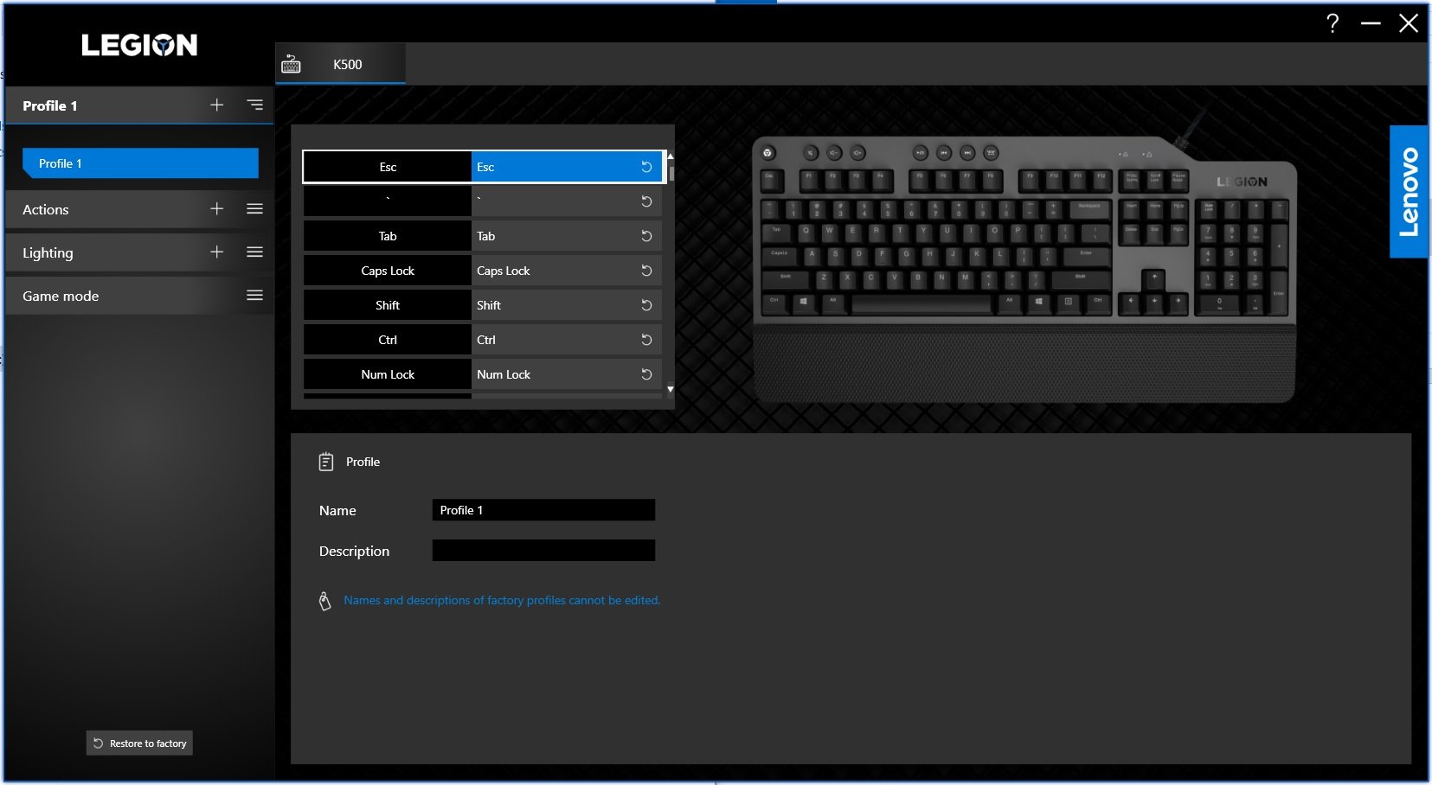Select the Shift key row in list
The width and height of the screenshot is (1432, 785).
388,305
